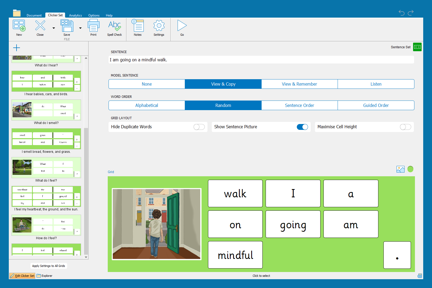Open the Notes tool
The image size is (432, 288).
coord(138,26)
